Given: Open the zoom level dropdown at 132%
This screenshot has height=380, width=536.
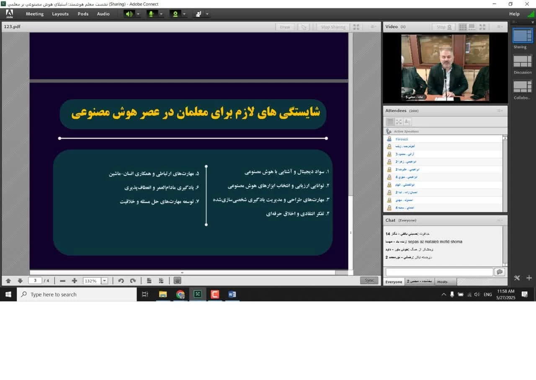Looking at the screenshot, I should pyautogui.click(x=105, y=281).
